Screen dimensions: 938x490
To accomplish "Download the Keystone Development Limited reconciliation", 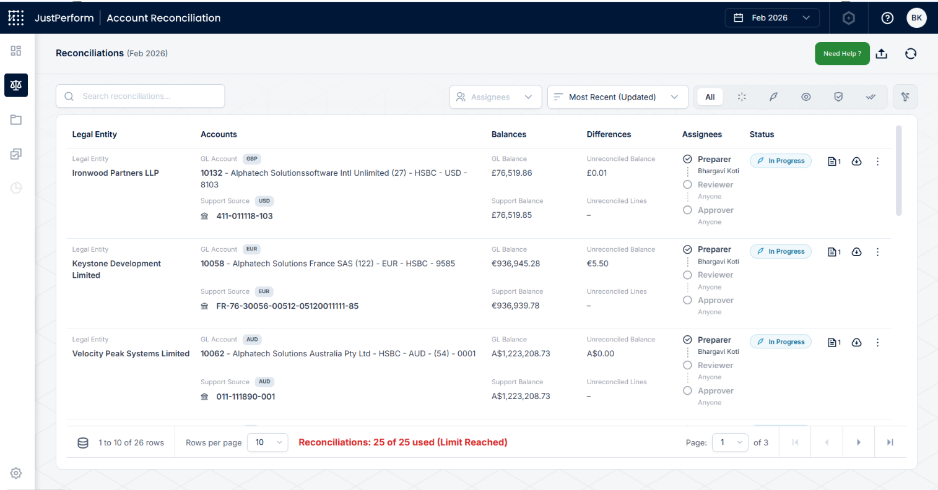I will click(x=857, y=252).
